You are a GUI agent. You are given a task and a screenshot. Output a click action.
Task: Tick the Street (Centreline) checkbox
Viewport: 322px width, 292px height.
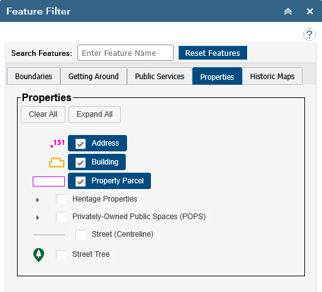tap(80, 235)
